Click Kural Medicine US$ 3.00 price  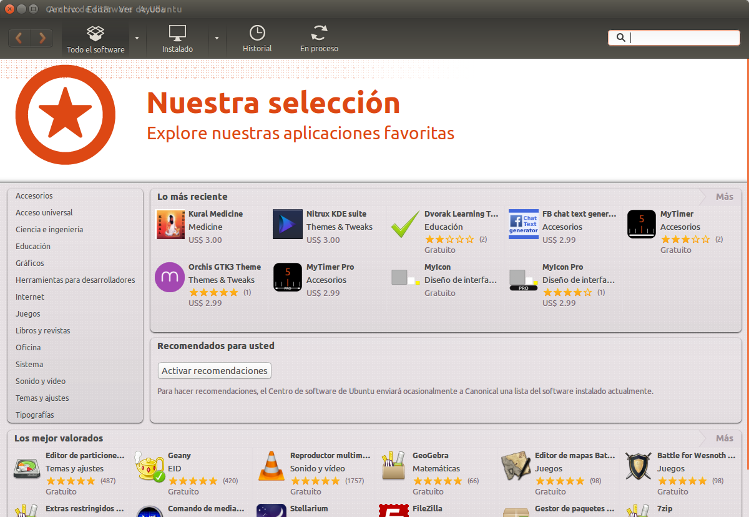[x=205, y=240]
